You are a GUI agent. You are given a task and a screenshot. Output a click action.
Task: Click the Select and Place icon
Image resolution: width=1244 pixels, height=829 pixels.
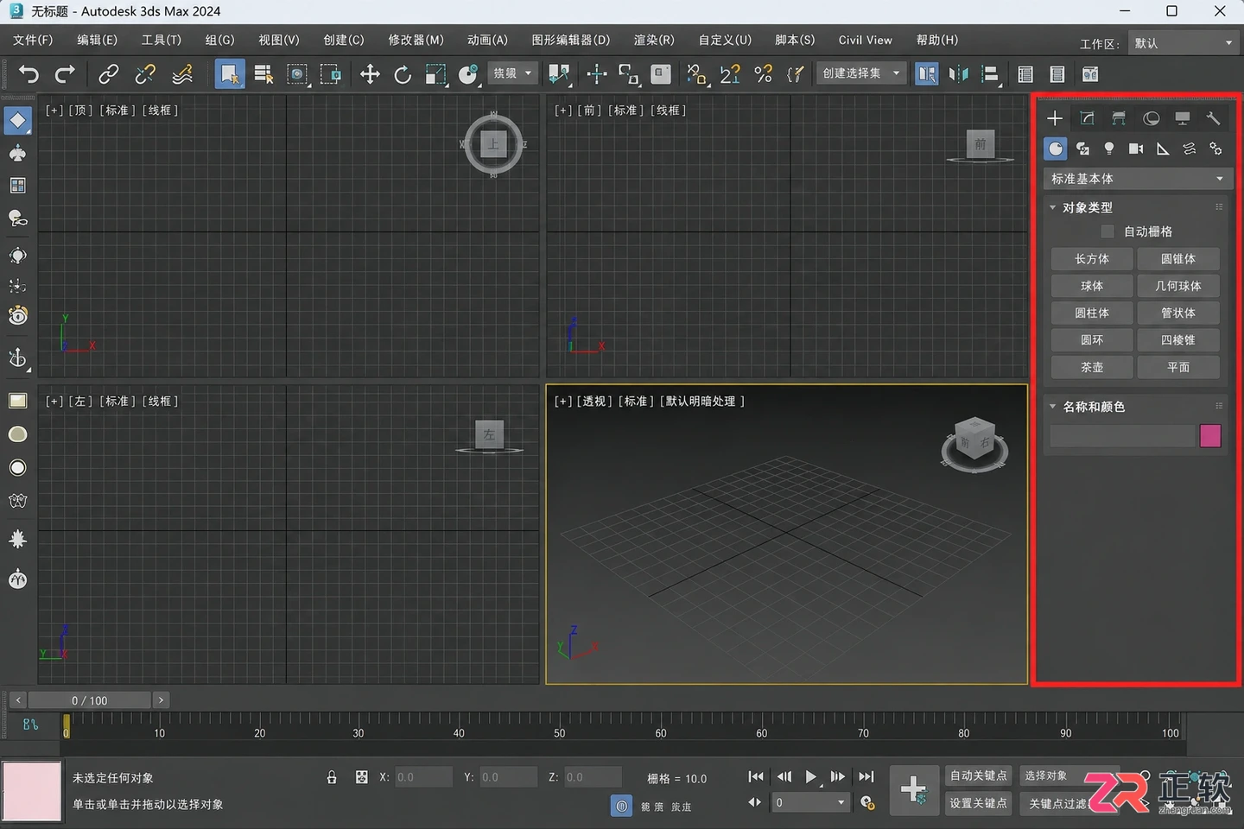469,74
